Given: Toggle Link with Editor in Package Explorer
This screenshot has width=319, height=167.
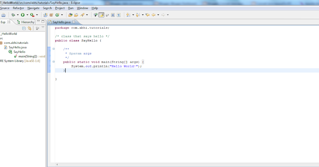Looking at the screenshot, I should [x=30, y=28].
